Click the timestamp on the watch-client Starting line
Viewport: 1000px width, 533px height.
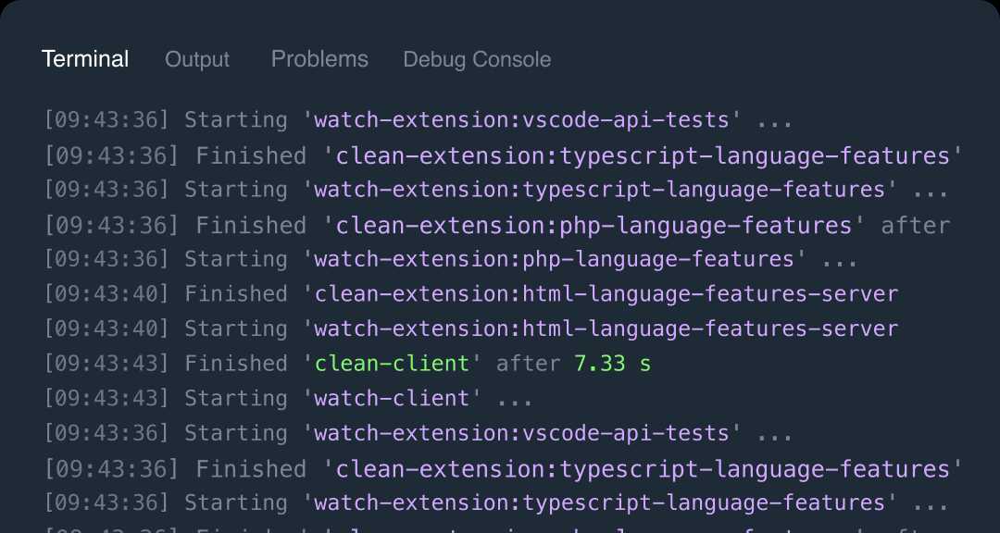[x=107, y=399]
